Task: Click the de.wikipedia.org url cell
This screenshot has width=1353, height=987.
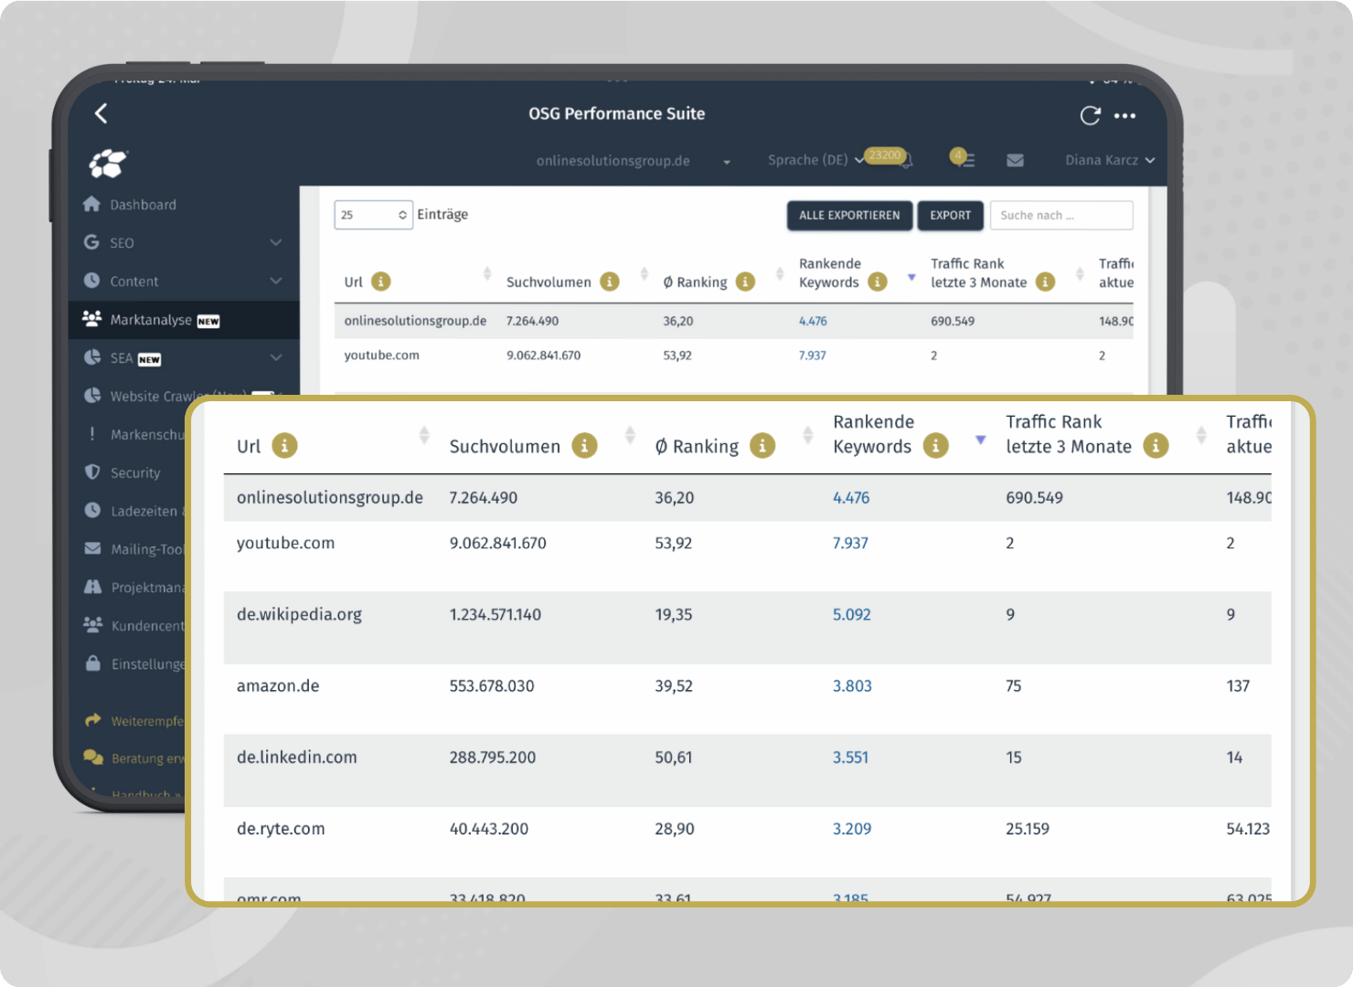Action: click(299, 615)
